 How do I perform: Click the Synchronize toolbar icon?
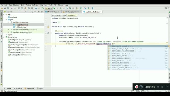pos(8,8)
